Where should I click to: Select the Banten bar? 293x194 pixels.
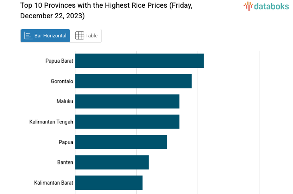tap(112, 162)
